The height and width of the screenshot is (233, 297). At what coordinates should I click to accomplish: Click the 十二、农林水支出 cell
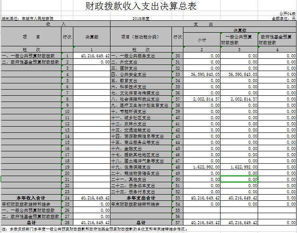point(141,124)
